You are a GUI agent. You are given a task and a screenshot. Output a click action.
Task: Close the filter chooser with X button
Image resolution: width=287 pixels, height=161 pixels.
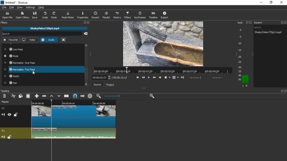pos(63,40)
